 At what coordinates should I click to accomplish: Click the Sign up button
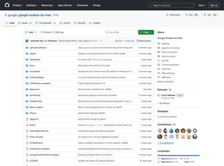214,5
